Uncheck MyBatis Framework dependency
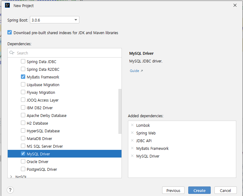Screen dimensions: 243x196 pos(23,77)
